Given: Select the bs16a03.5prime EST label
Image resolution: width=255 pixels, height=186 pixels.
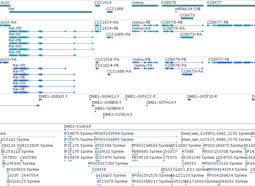Looking at the screenshot, I should pos(111,176).
